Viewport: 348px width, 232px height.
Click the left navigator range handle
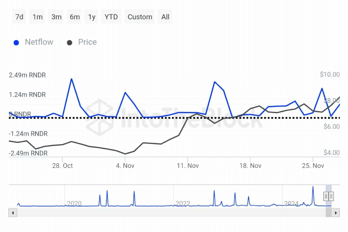tap(326, 196)
